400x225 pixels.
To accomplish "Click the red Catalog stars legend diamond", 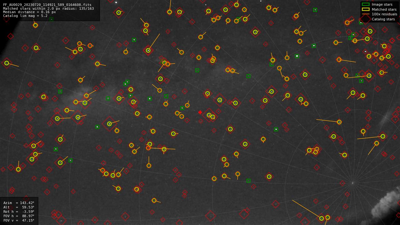I will pyautogui.click(x=366, y=19).
